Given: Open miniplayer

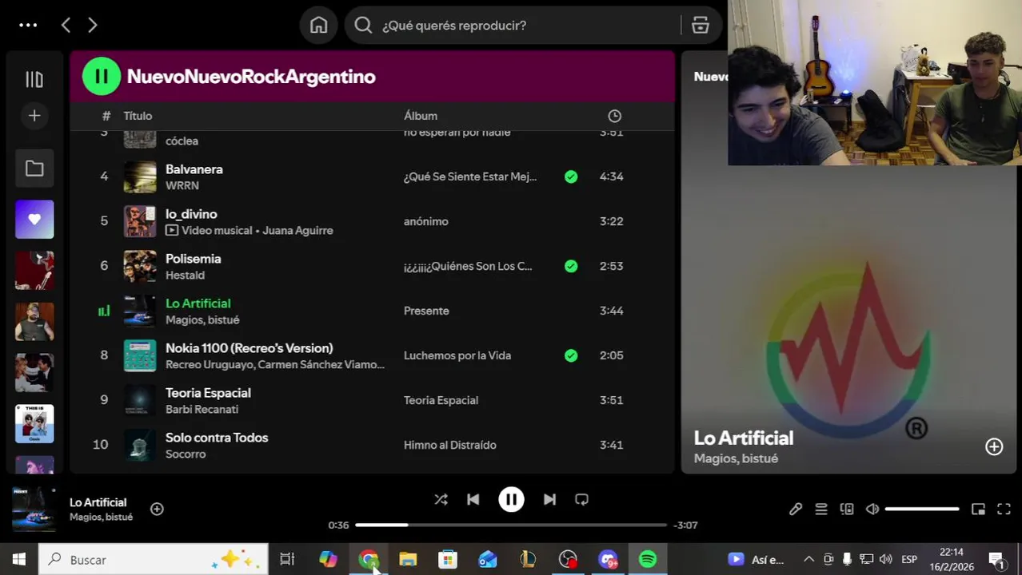Looking at the screenshot, I should (x=978, y=509).
